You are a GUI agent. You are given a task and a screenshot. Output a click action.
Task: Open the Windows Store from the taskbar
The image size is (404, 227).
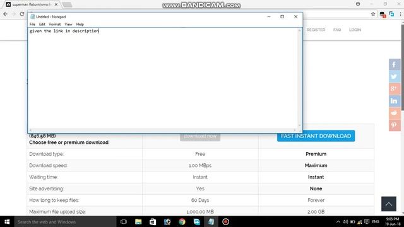coord(153,221)
